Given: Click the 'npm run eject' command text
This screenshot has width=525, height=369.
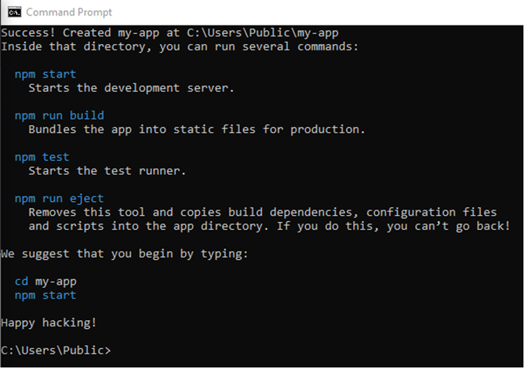Looking at the screenshot, I should tap(60, 199).
